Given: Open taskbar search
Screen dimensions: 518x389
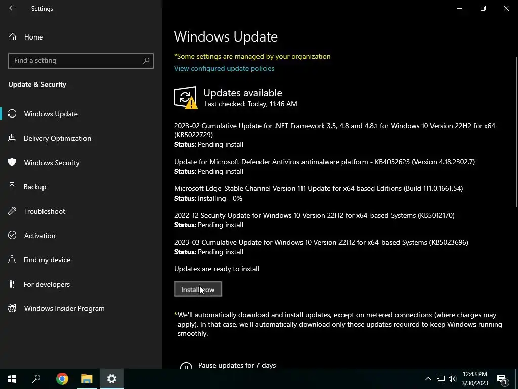Looking at the screenshot, I should pos(36,379).
